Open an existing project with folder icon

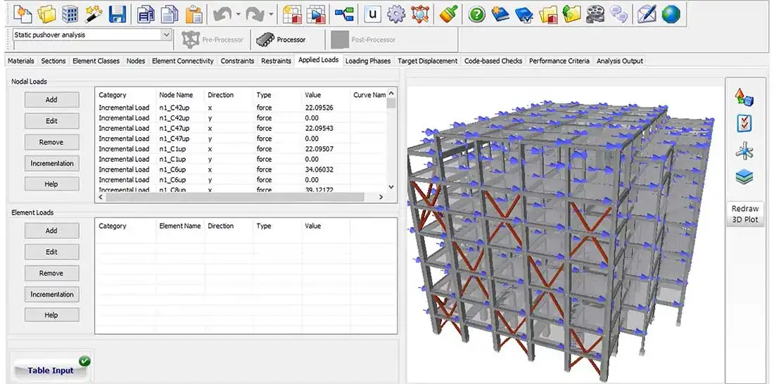pyautogui.click(x=47, y=14)
